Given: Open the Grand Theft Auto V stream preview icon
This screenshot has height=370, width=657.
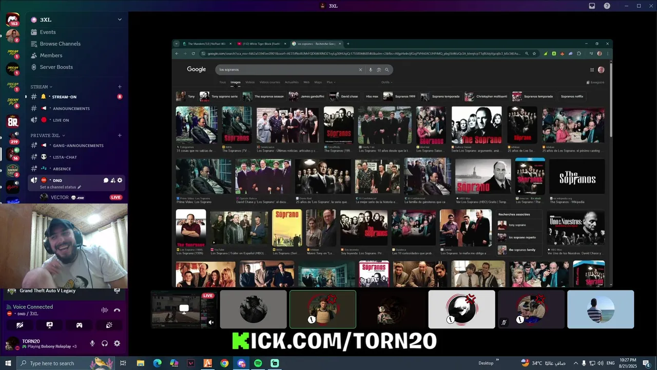Looking at the screenshot, I should tap(117, 291).
